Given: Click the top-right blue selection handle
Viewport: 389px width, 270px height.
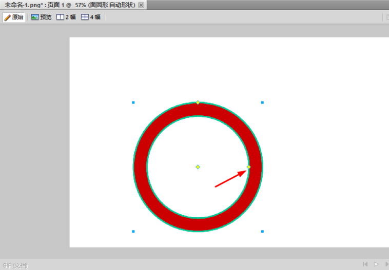Looking at the screenshot, I should point(262,102).
